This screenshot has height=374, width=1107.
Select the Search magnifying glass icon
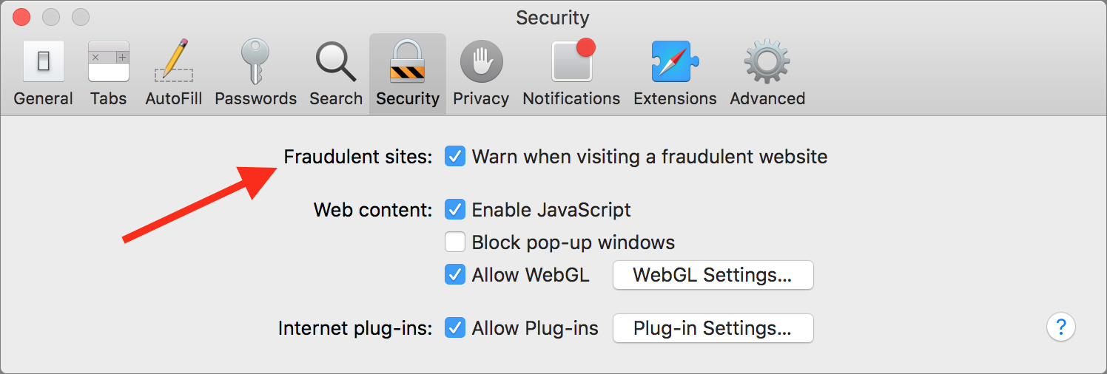coord(336,62)
